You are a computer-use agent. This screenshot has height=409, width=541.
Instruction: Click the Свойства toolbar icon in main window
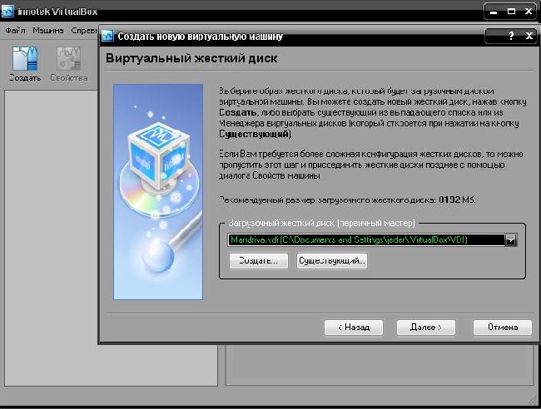68,64
